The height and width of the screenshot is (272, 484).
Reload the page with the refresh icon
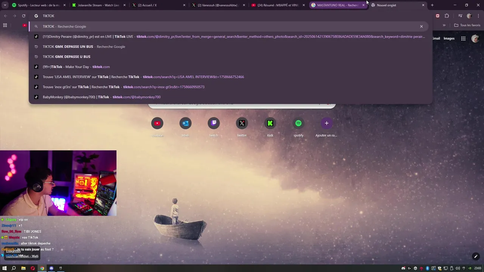click(x=23, y=16)
